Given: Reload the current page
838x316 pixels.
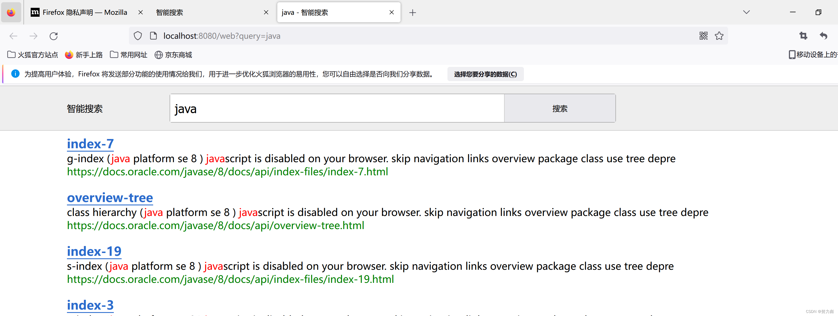Looking at the screenshot, I should pyautogui.click(x=54, y=36).
